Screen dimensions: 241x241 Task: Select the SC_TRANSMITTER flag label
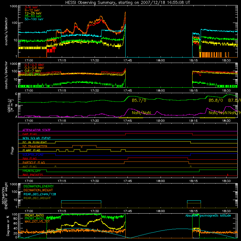point(35,146)
